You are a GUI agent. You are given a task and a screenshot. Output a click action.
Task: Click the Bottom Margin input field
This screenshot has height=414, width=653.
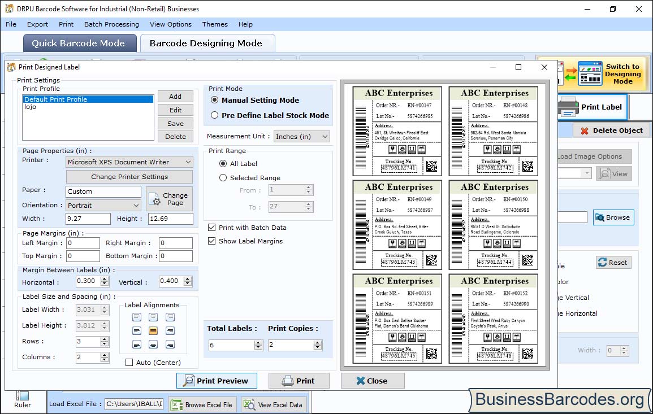tap(176, 256)
